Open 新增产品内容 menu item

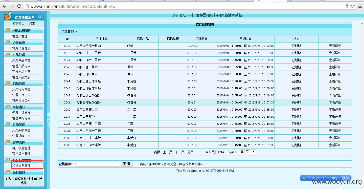(21, 60)
